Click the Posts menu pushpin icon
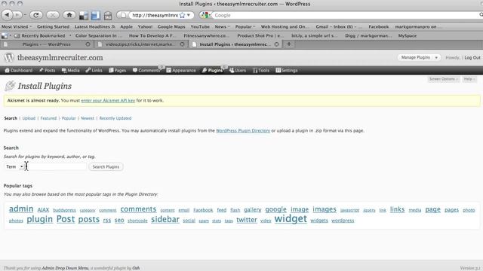This screenshot has width=483, height=271. click(x=42, y=70)
